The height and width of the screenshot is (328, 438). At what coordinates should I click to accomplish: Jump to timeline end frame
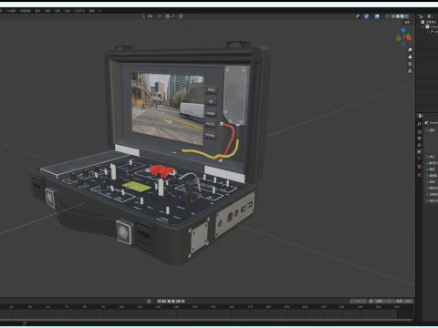click(182, 302)
